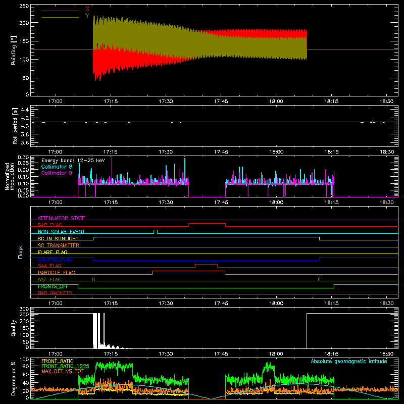The image size is (404, 404).
Task: Click the raised SAA_FLAG segment
Action: (x=207, y=265)
